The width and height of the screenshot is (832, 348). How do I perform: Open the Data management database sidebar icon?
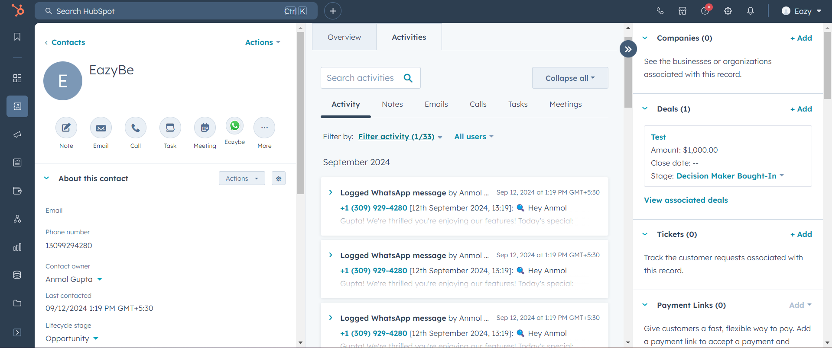[x=17, y=275]
